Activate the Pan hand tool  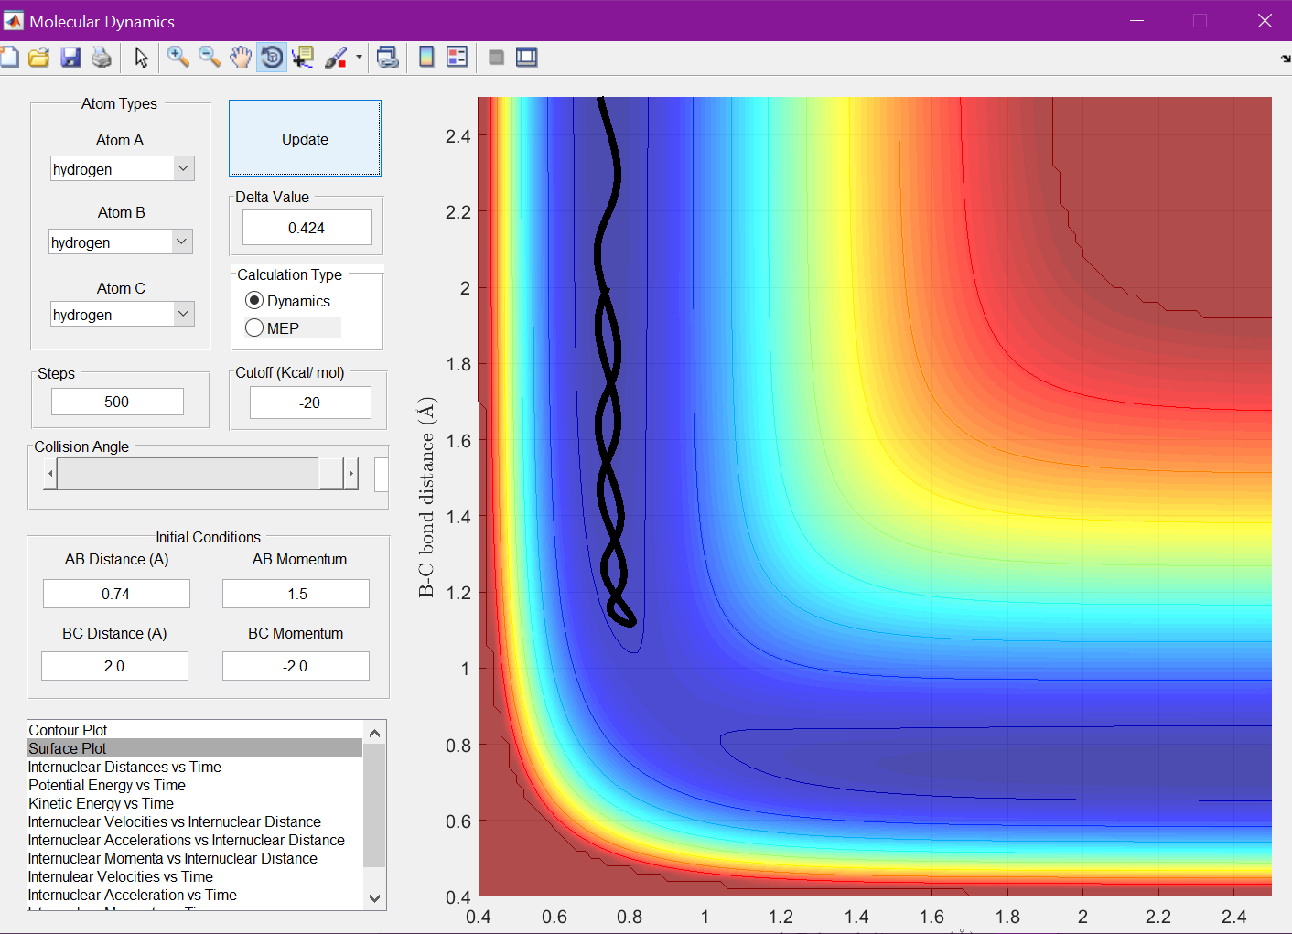pyautogui.click(x=241, y=58)
